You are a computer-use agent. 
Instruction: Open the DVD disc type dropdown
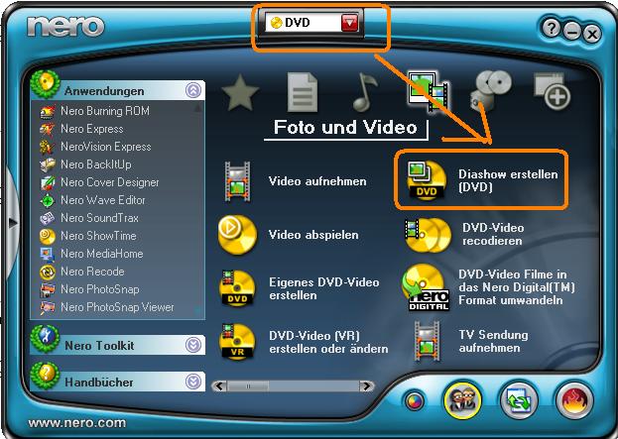pyautogui.click(x=349, y=23)
